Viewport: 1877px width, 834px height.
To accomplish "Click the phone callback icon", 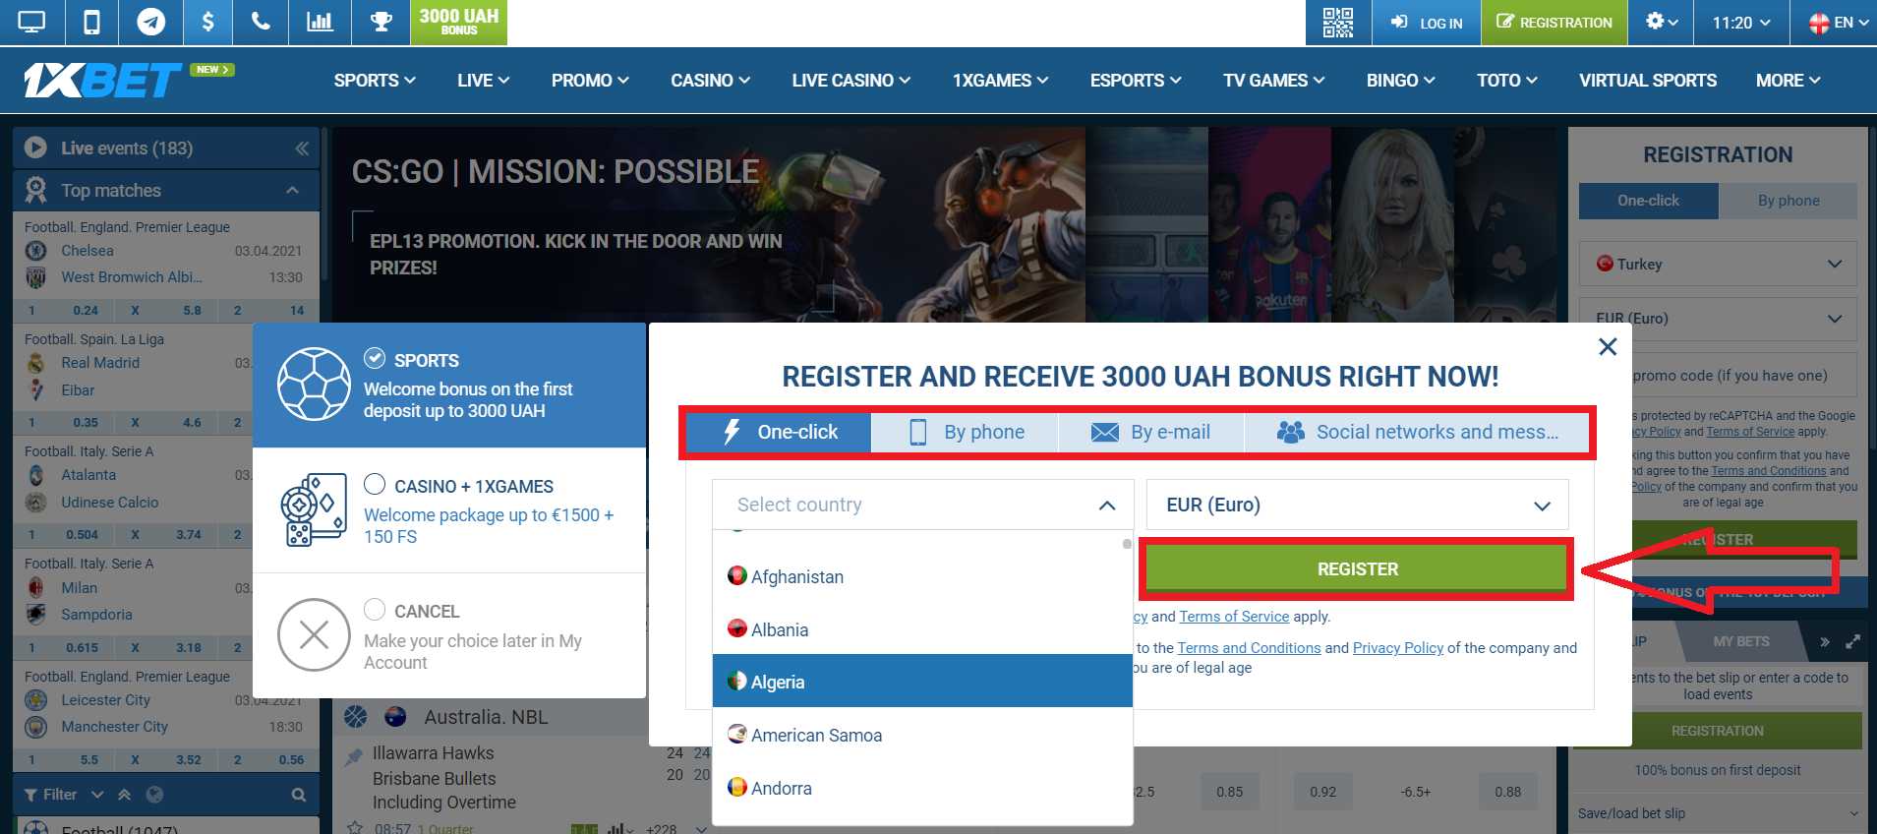I will coord(261,22).
